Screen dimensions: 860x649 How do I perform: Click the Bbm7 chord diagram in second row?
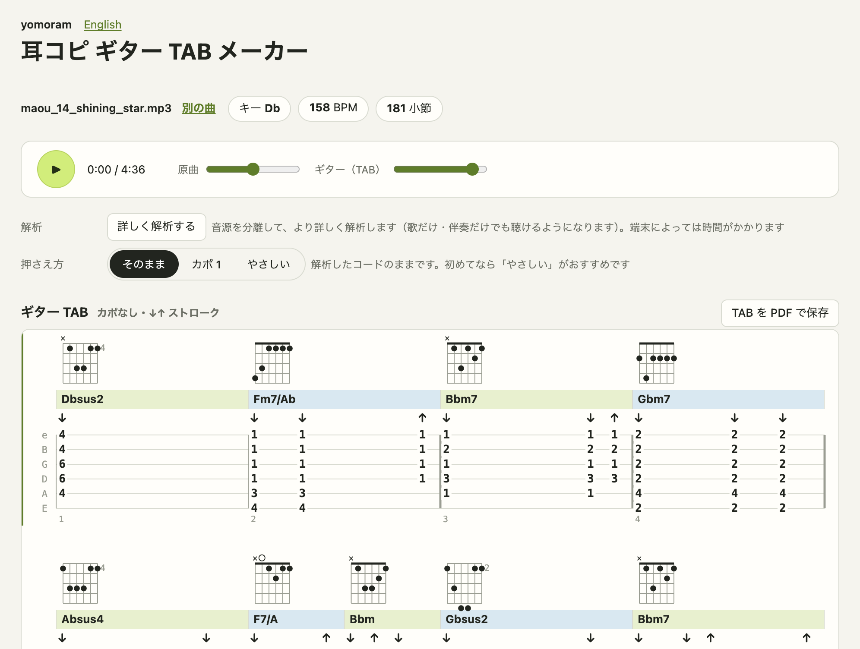click(x=656, y=580)
